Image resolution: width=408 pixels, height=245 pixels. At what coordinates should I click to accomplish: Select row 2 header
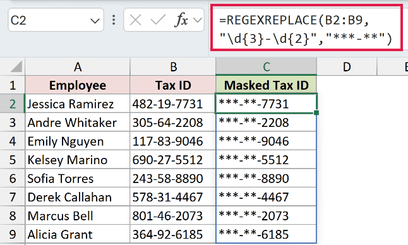13,104
